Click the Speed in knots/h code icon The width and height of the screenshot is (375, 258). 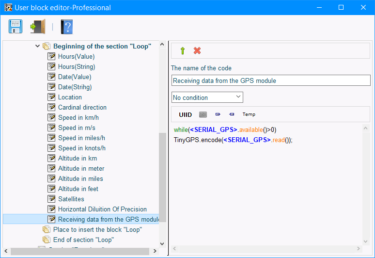click(x=51, y=148)
